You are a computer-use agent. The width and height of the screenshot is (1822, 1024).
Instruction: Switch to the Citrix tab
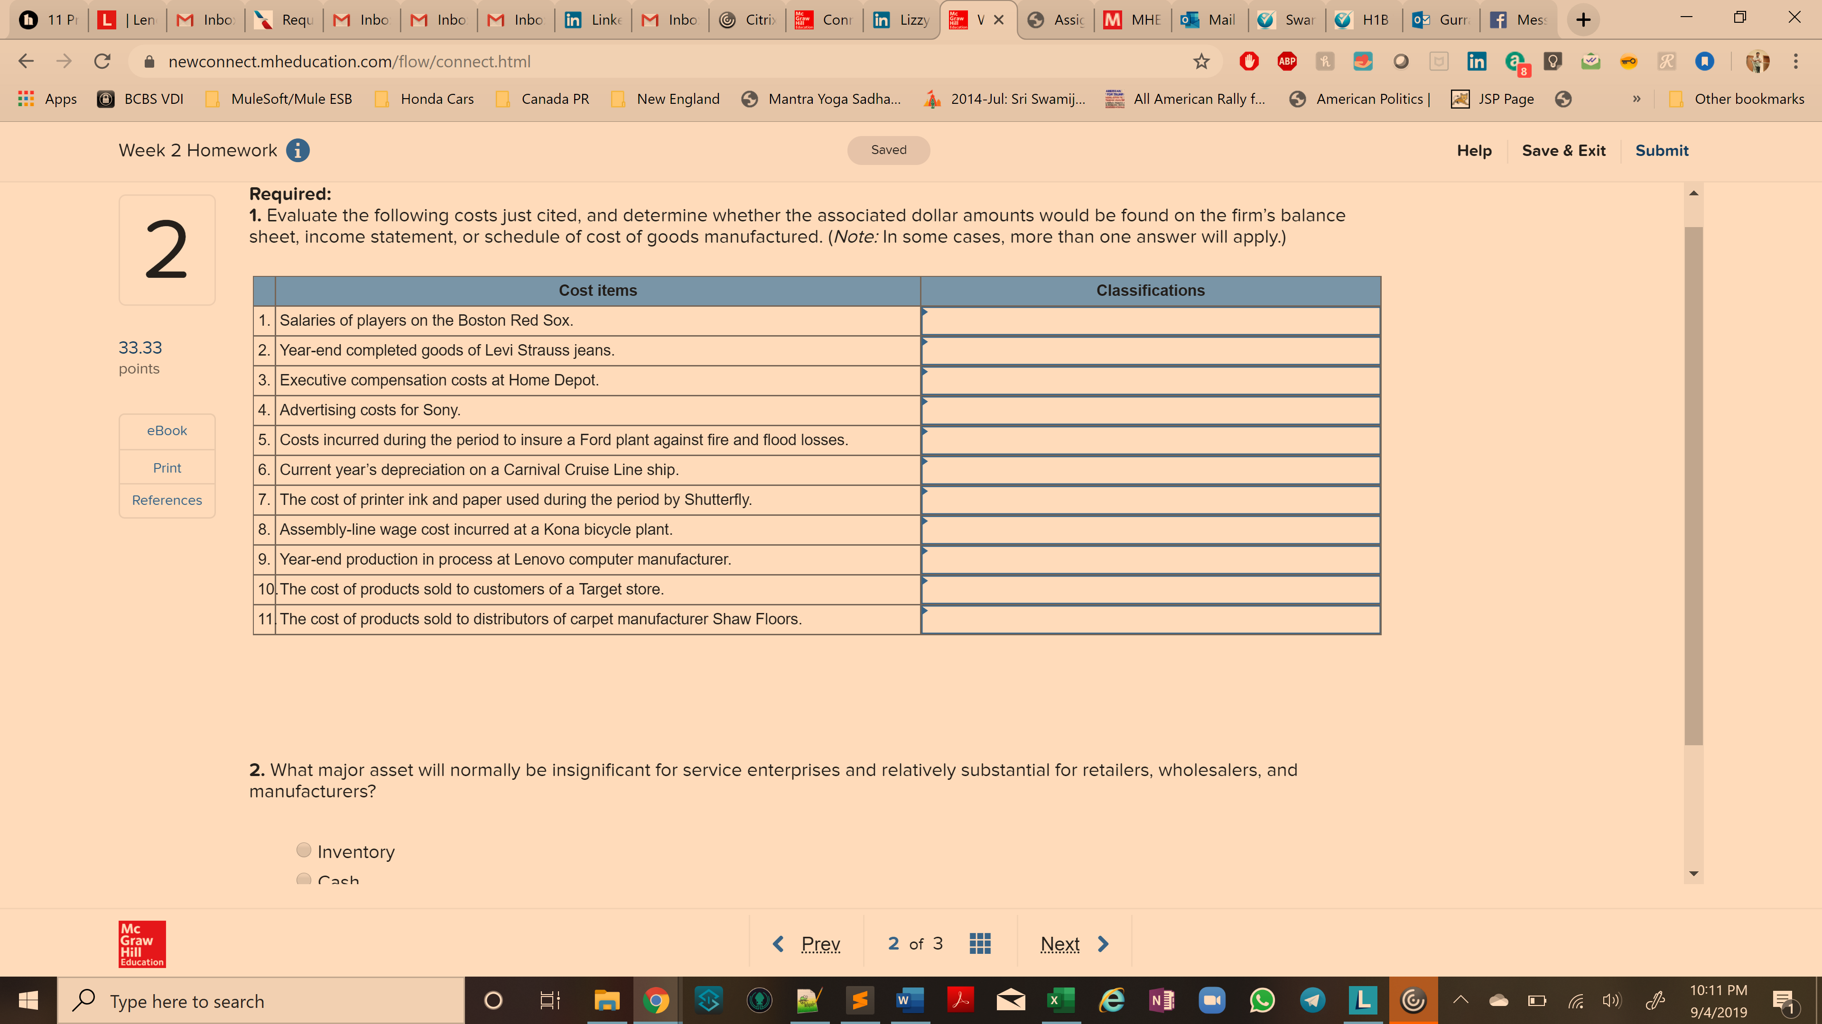747,20
